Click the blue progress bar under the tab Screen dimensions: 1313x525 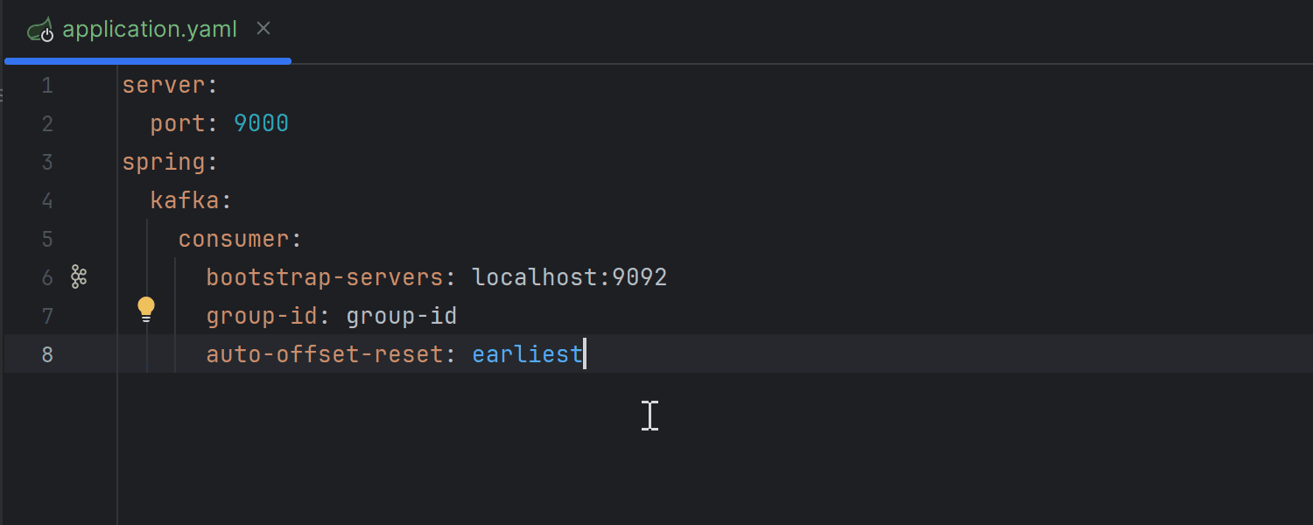147,60
